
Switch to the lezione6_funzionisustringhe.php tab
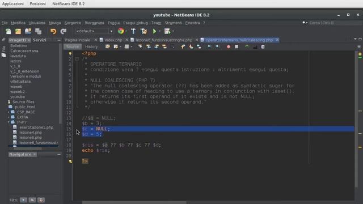[x=164, y=40]
